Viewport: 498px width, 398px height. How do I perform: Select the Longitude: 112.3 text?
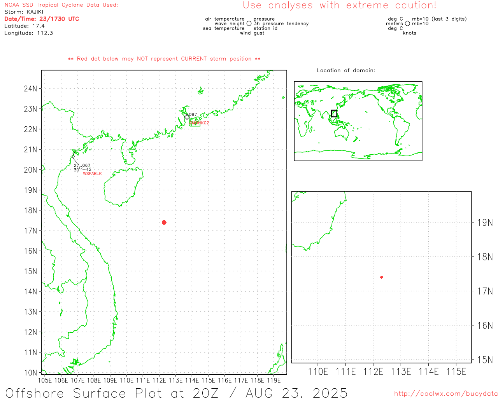point(29,33)
